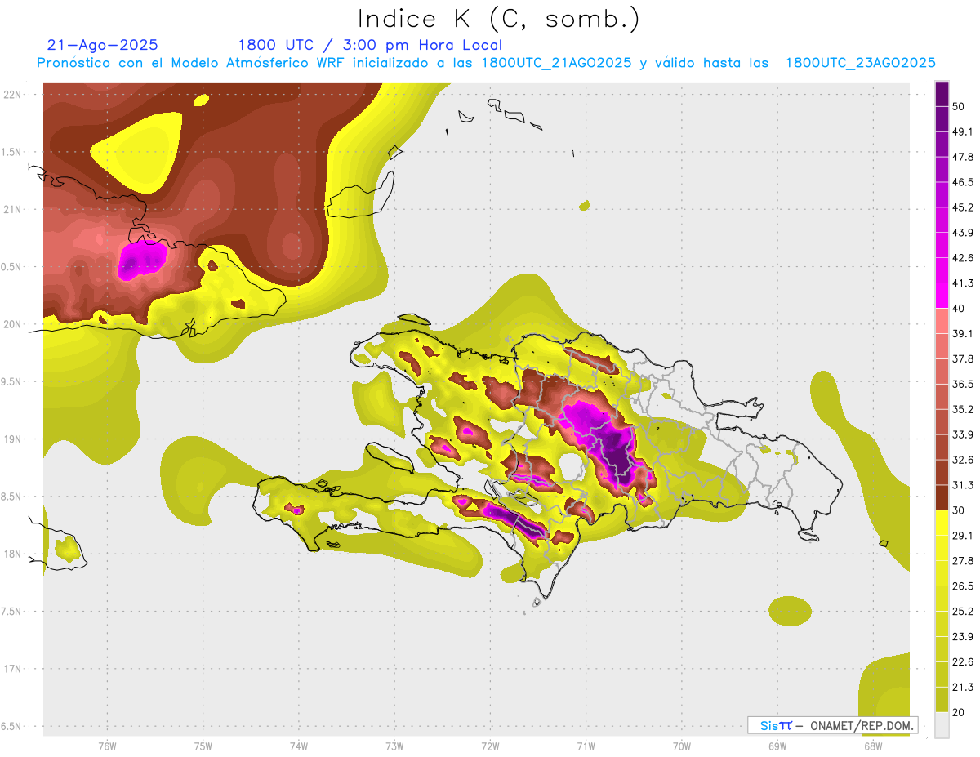Click the bright yellow swatch between 29.1 and 30
The image size is (980, 757).
point(942,523)
